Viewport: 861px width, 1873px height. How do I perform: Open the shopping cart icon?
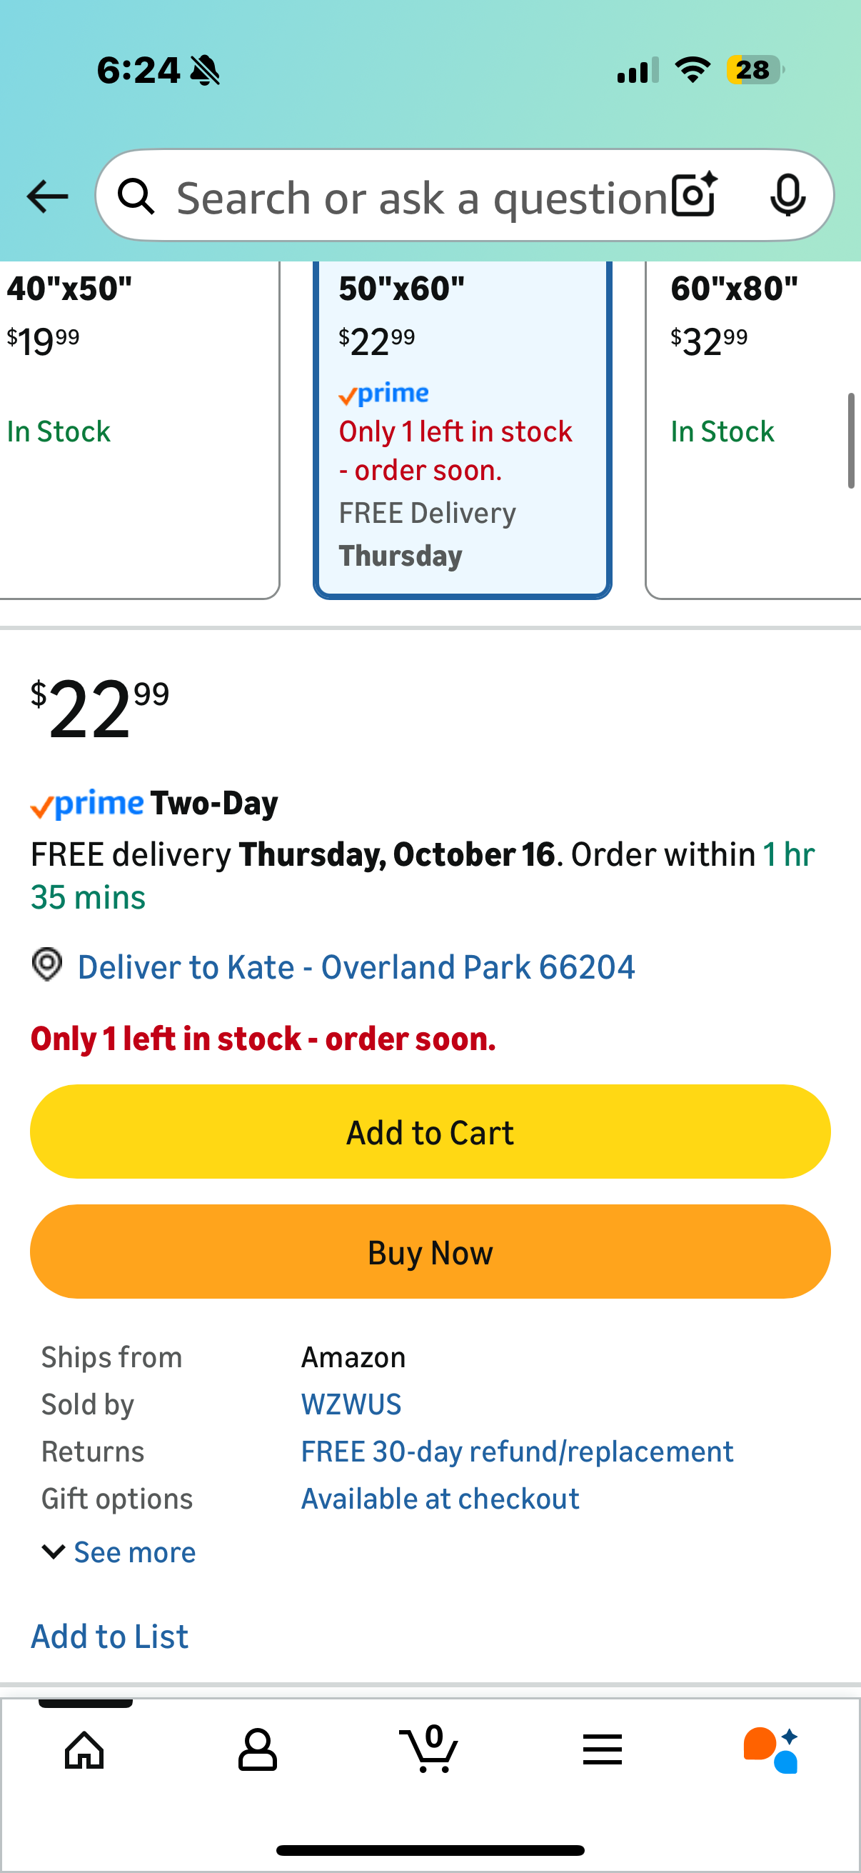click(x=429, y=1749)
